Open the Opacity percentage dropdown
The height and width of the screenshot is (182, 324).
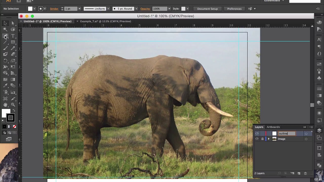[x=169, y=9]
